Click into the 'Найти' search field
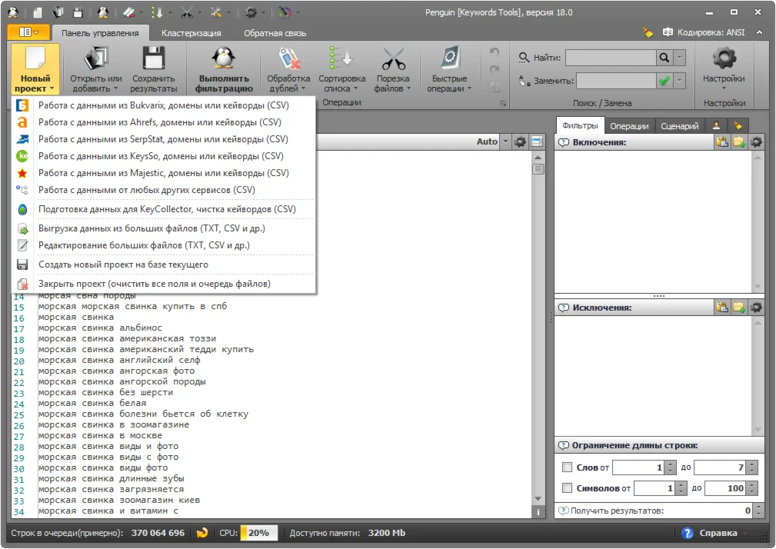 coord(610,58)
